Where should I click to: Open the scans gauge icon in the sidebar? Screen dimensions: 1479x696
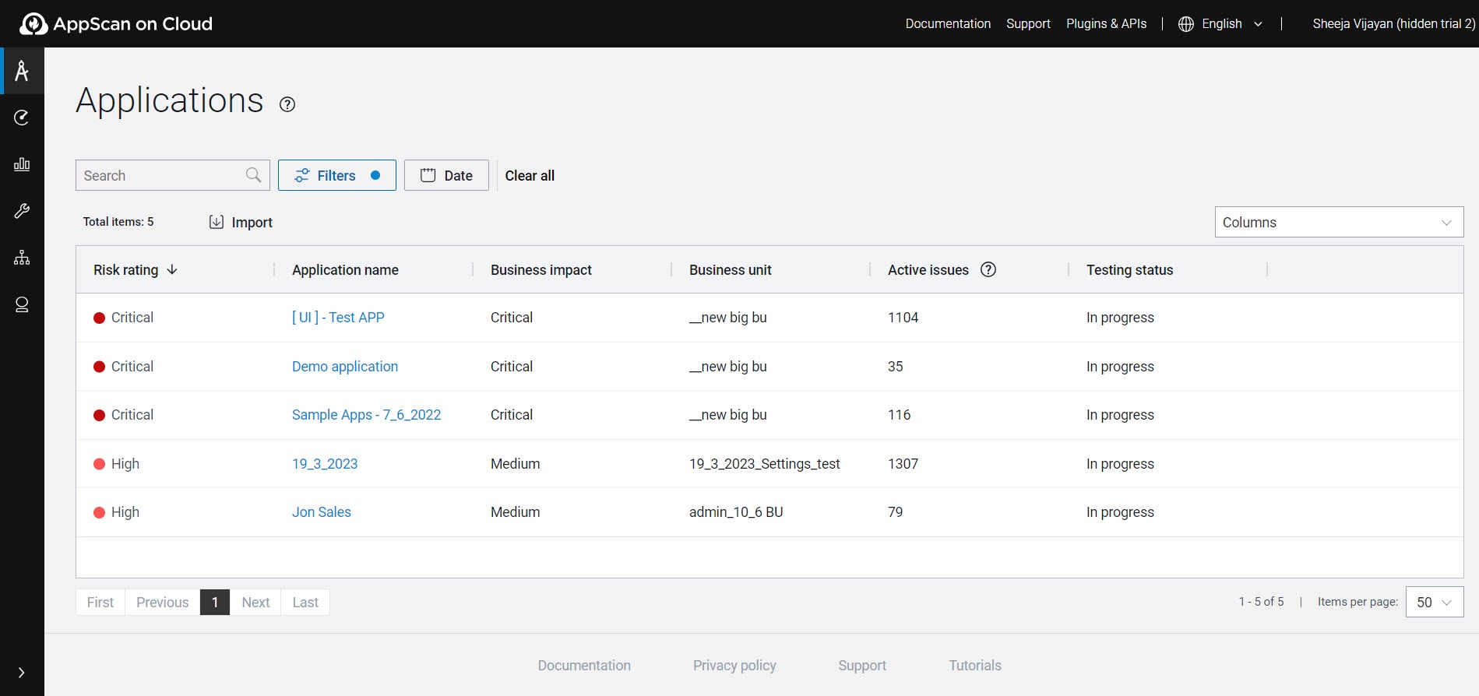point(22,118)
